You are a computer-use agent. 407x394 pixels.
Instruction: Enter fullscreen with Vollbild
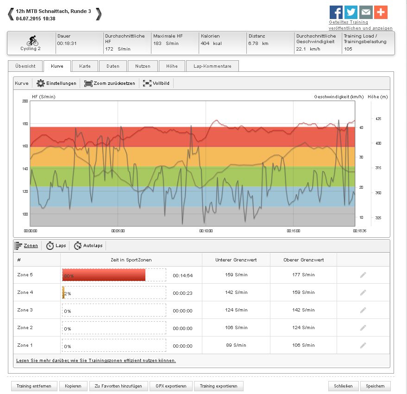157,83
